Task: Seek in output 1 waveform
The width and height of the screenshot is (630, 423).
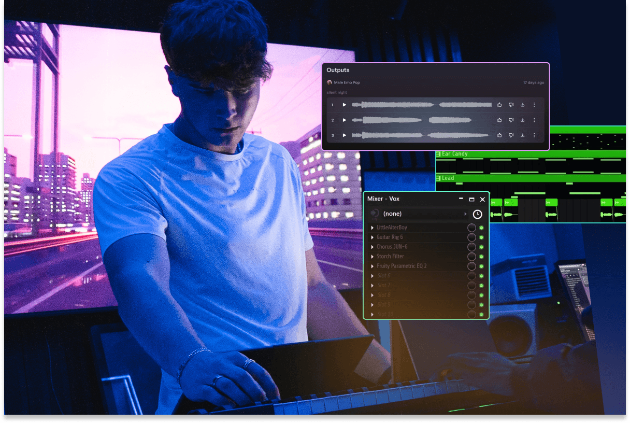Action: tap(422, 105)
